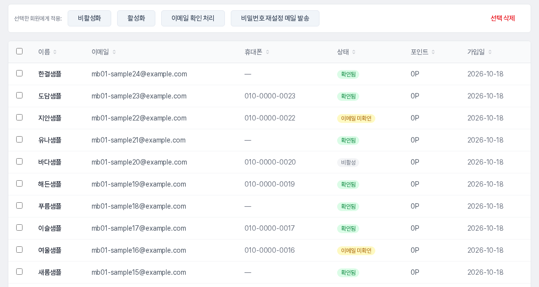Click the name 이슬샘플

click(50, 228)
